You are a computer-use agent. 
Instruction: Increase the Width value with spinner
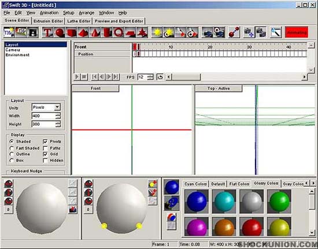[x=58, y=114]
